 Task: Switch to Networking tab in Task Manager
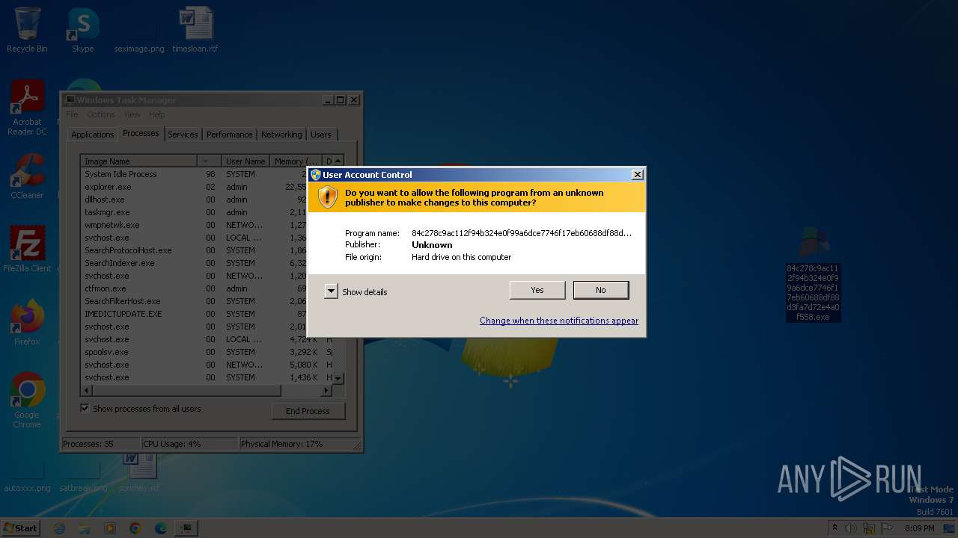coord(281,134)
